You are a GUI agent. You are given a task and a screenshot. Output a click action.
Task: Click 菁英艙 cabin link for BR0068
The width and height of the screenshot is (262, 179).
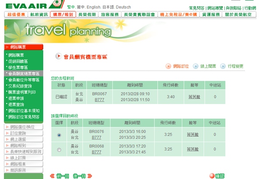coord(193,149)
